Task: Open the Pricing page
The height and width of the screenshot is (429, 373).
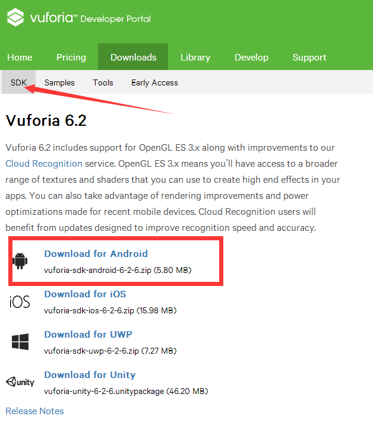Action: coord(71,57)
